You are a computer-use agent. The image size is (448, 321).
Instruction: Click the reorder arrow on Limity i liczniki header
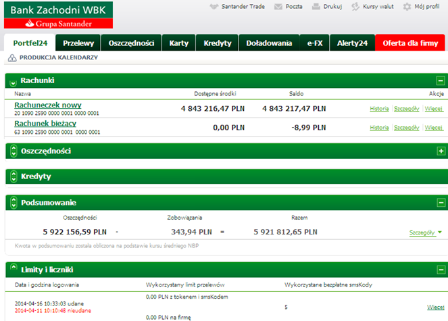[x=14, y=267]
